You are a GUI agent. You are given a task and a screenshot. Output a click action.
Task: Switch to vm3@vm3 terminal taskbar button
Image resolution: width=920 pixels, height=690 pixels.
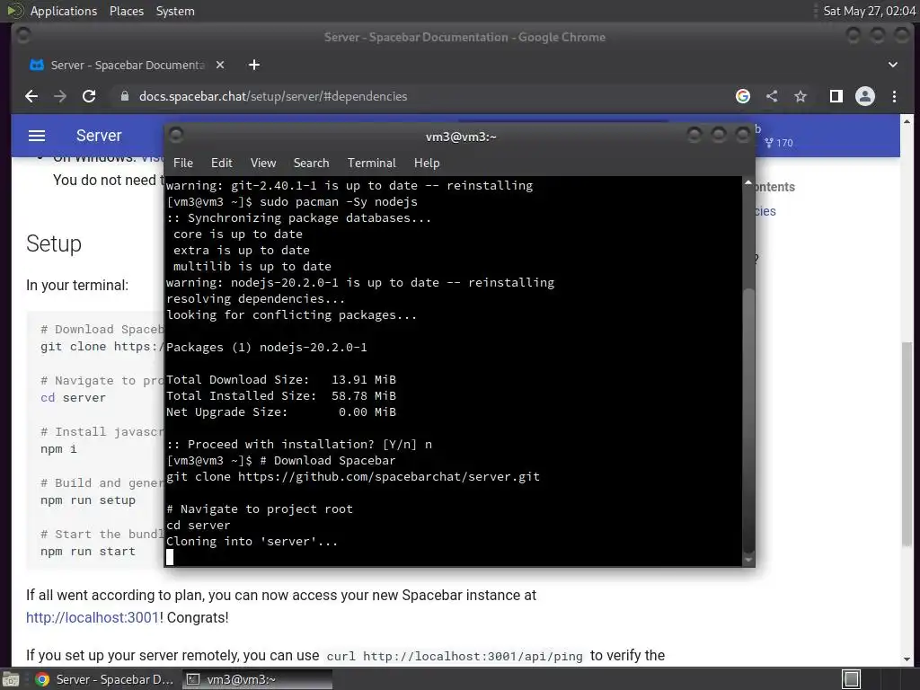click(x=256, y=679)
